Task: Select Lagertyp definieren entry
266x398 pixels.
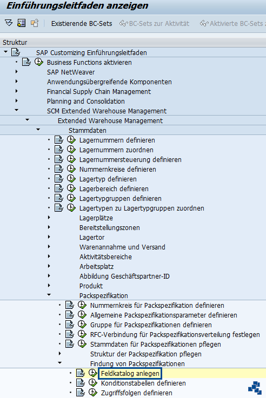Action: pos(108,179)
